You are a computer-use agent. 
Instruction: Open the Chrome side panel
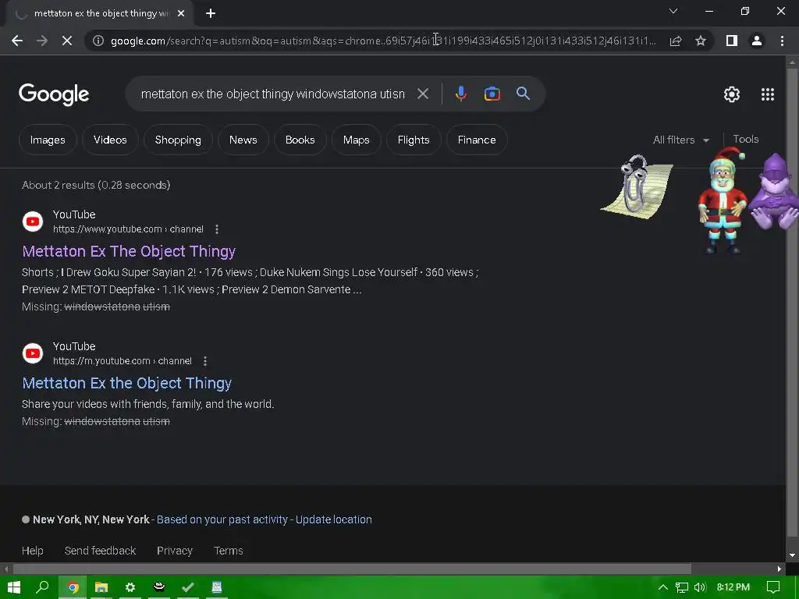click(732, 41)
